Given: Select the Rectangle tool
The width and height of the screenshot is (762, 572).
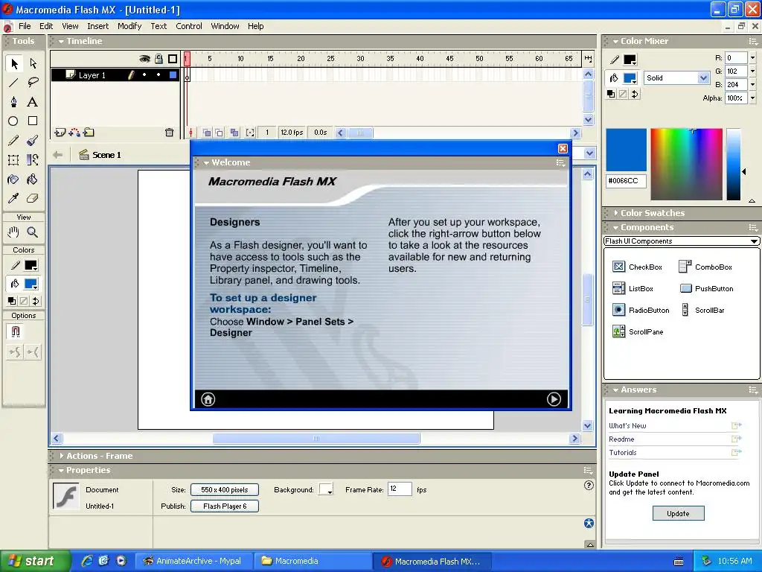Looking at the screenshot, I should 33,121.
